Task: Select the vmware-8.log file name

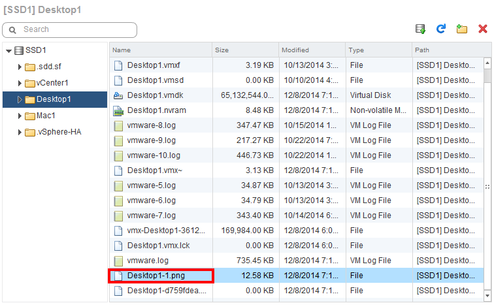Action: pos(151,125)
